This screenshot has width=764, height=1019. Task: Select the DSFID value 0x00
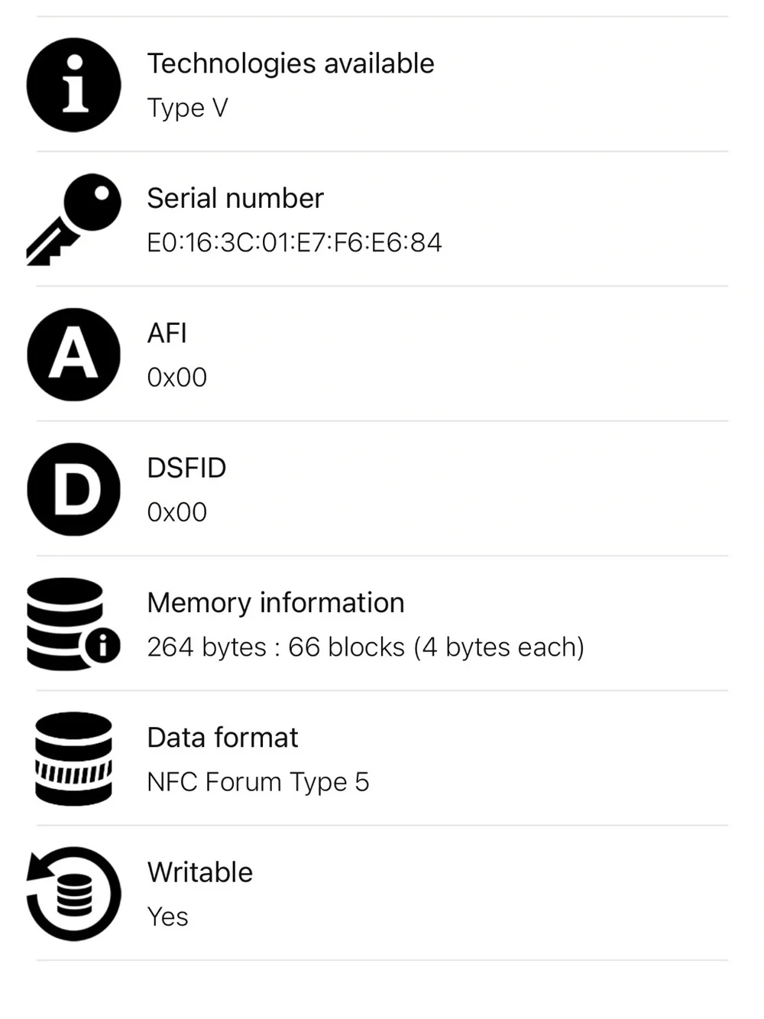click(x=176, y=511)
